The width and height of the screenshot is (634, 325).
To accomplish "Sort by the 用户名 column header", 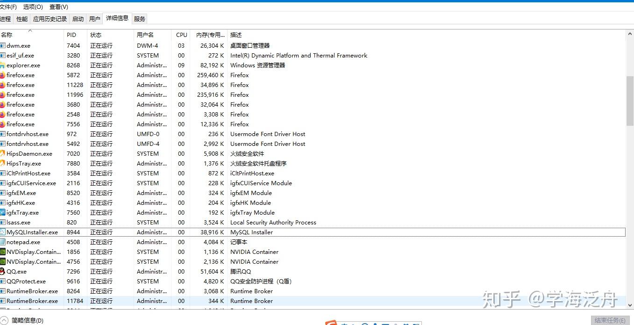I will (152, 35).
